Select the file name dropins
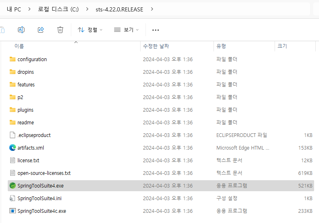The image size is (319, 223). coord(26,72)
